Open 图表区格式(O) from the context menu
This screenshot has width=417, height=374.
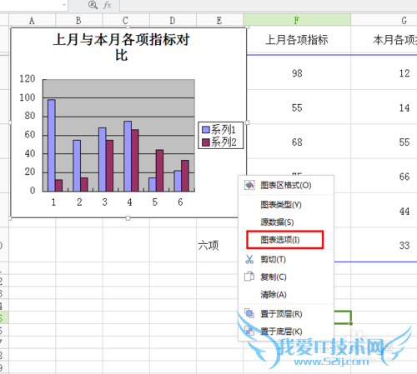[286, 185]
